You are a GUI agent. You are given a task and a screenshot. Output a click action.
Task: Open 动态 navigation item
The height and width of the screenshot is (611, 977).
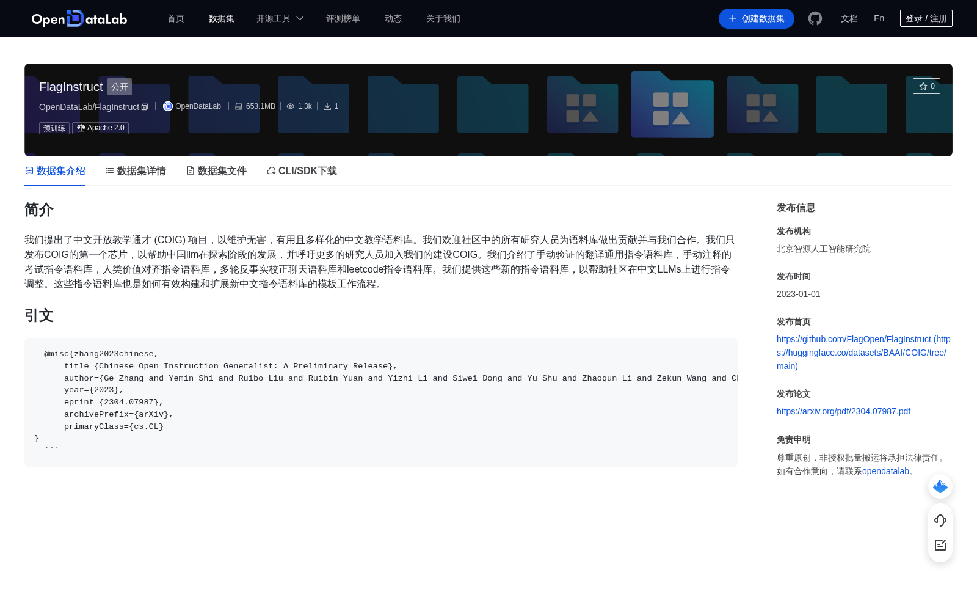tap(393, 18)
